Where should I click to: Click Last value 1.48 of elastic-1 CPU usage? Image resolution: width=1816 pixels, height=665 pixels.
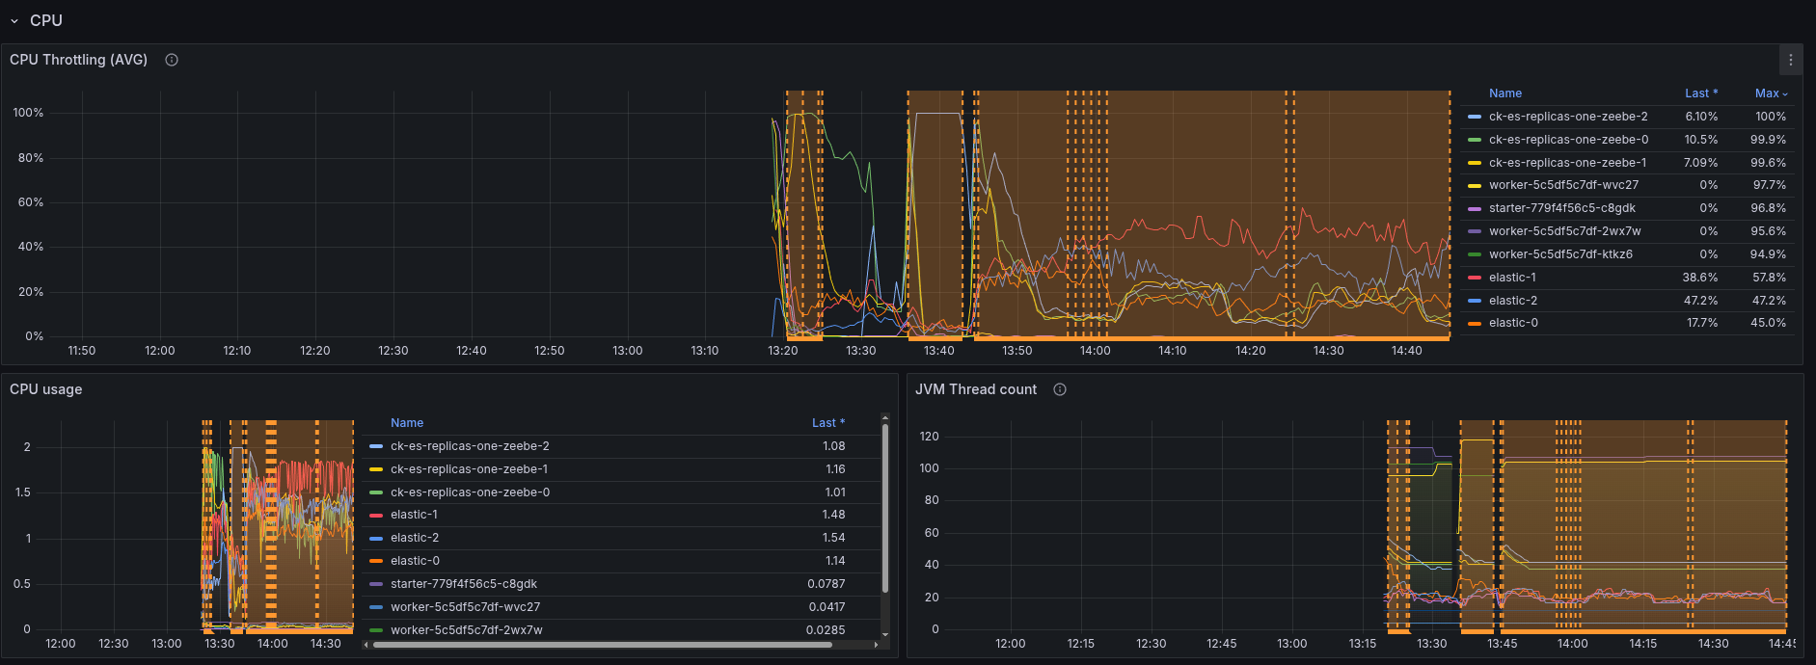(834, 515)
